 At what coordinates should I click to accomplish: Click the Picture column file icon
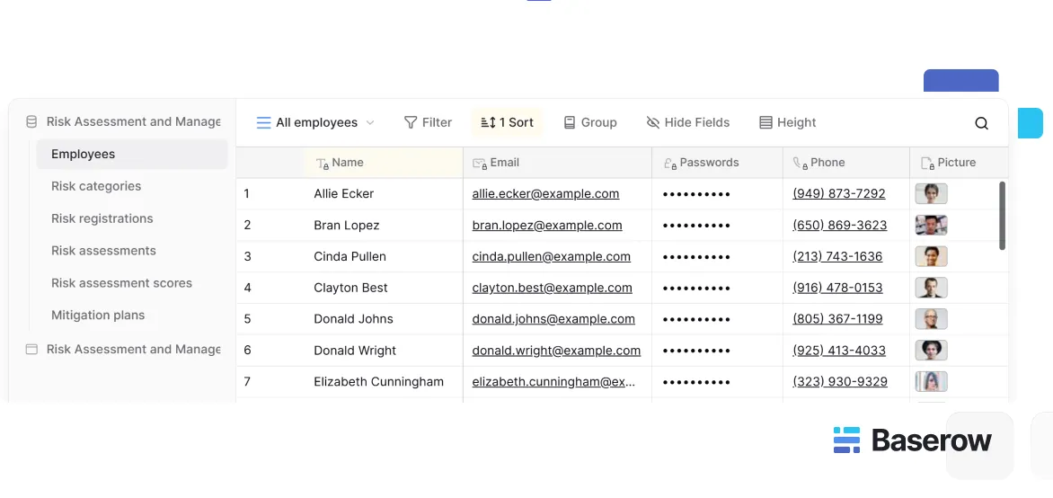click(927, 164)
